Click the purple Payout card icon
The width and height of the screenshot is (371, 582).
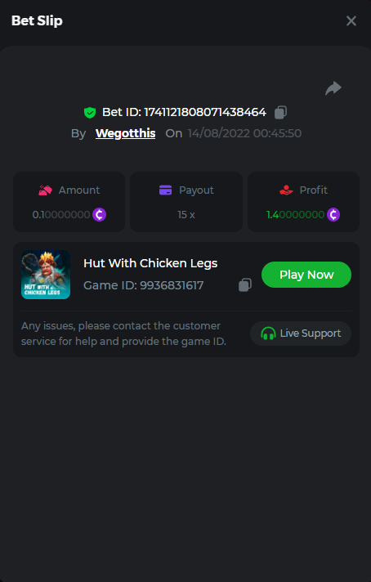click(165, 190)
